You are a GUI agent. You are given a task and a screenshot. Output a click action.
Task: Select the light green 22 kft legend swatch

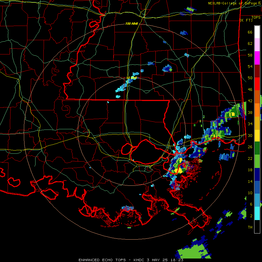tap(257, 161)
